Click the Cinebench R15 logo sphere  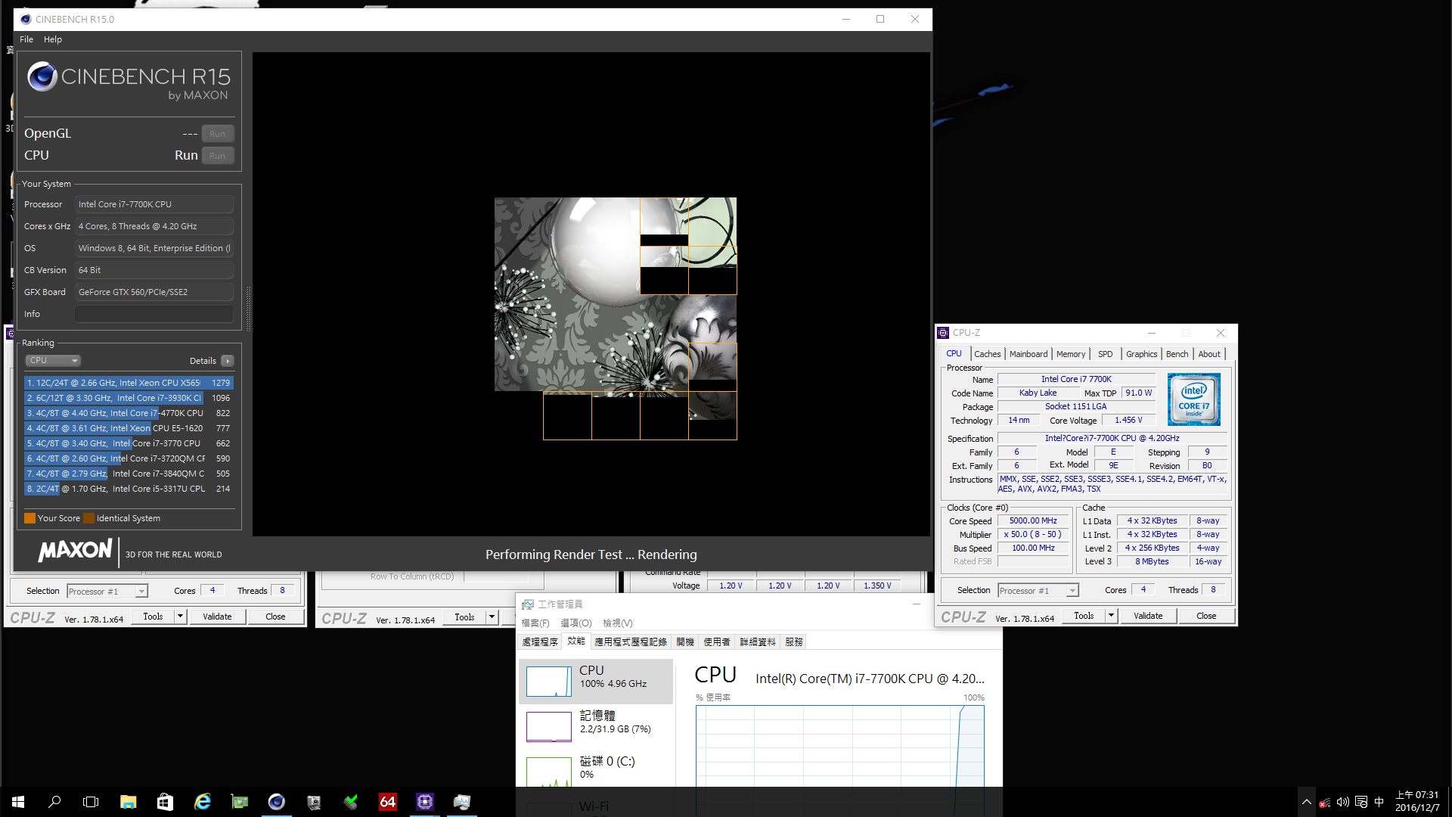tap(42, 76)
